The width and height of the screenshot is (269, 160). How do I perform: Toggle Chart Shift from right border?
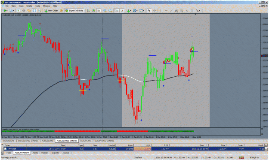(122, 11)
